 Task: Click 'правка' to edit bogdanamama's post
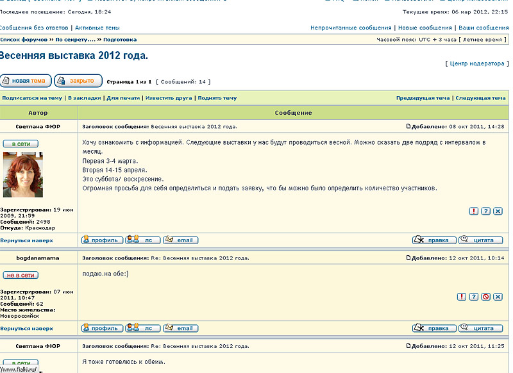coord(432,328)
